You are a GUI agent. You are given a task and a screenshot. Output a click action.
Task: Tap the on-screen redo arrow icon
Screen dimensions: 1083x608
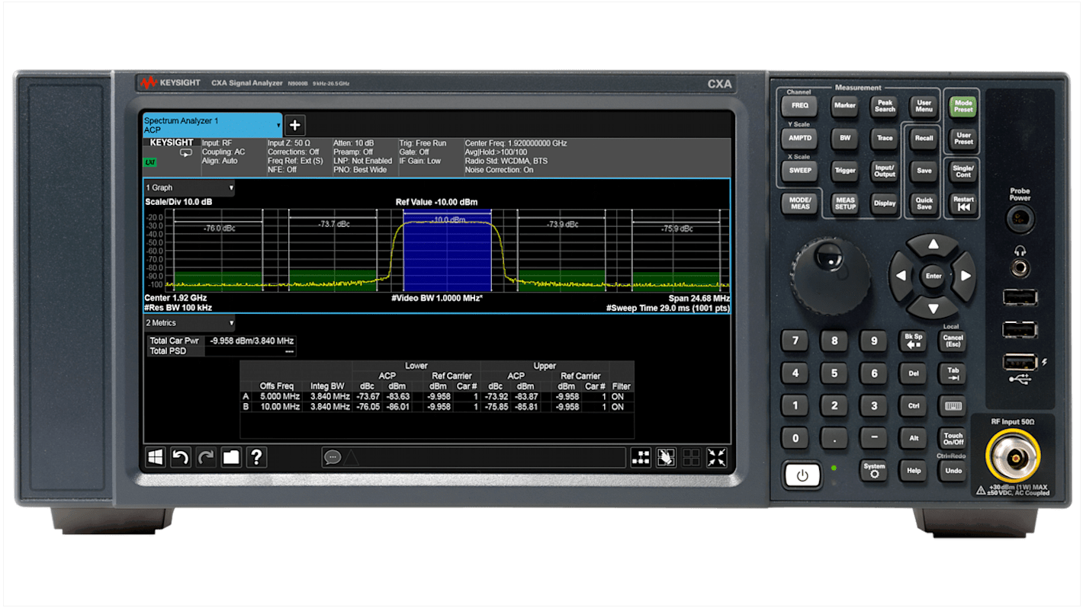[x=206, y=457]
